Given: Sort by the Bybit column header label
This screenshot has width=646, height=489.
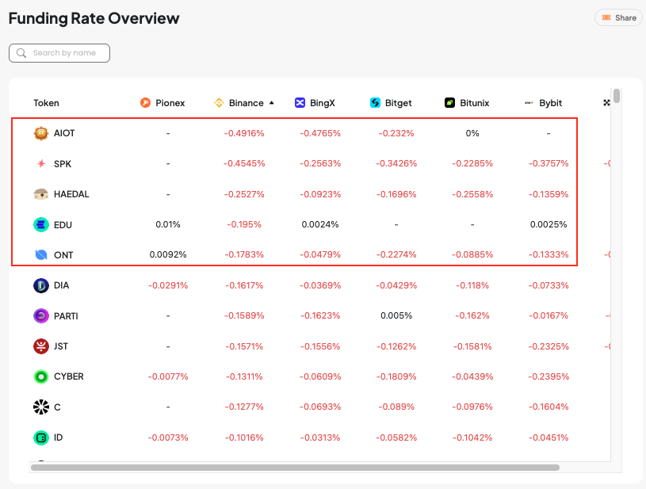Looking at the screenshot, I should 550,103.
